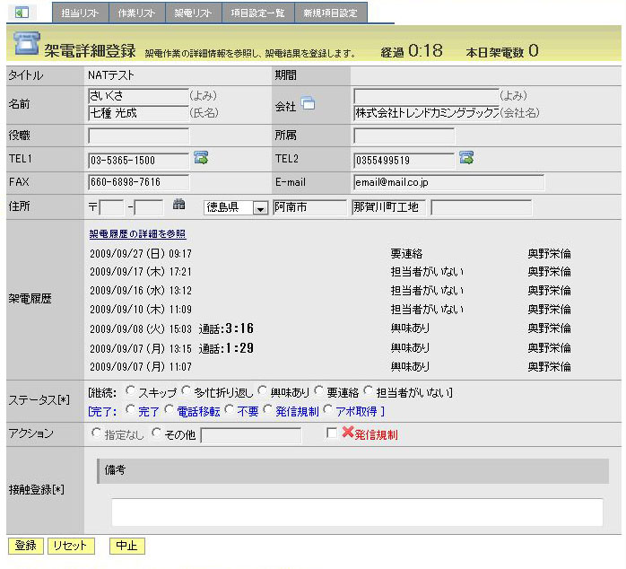Click the 役職 input field
This screenshot has width=626, height=569.
pos(138,136)
